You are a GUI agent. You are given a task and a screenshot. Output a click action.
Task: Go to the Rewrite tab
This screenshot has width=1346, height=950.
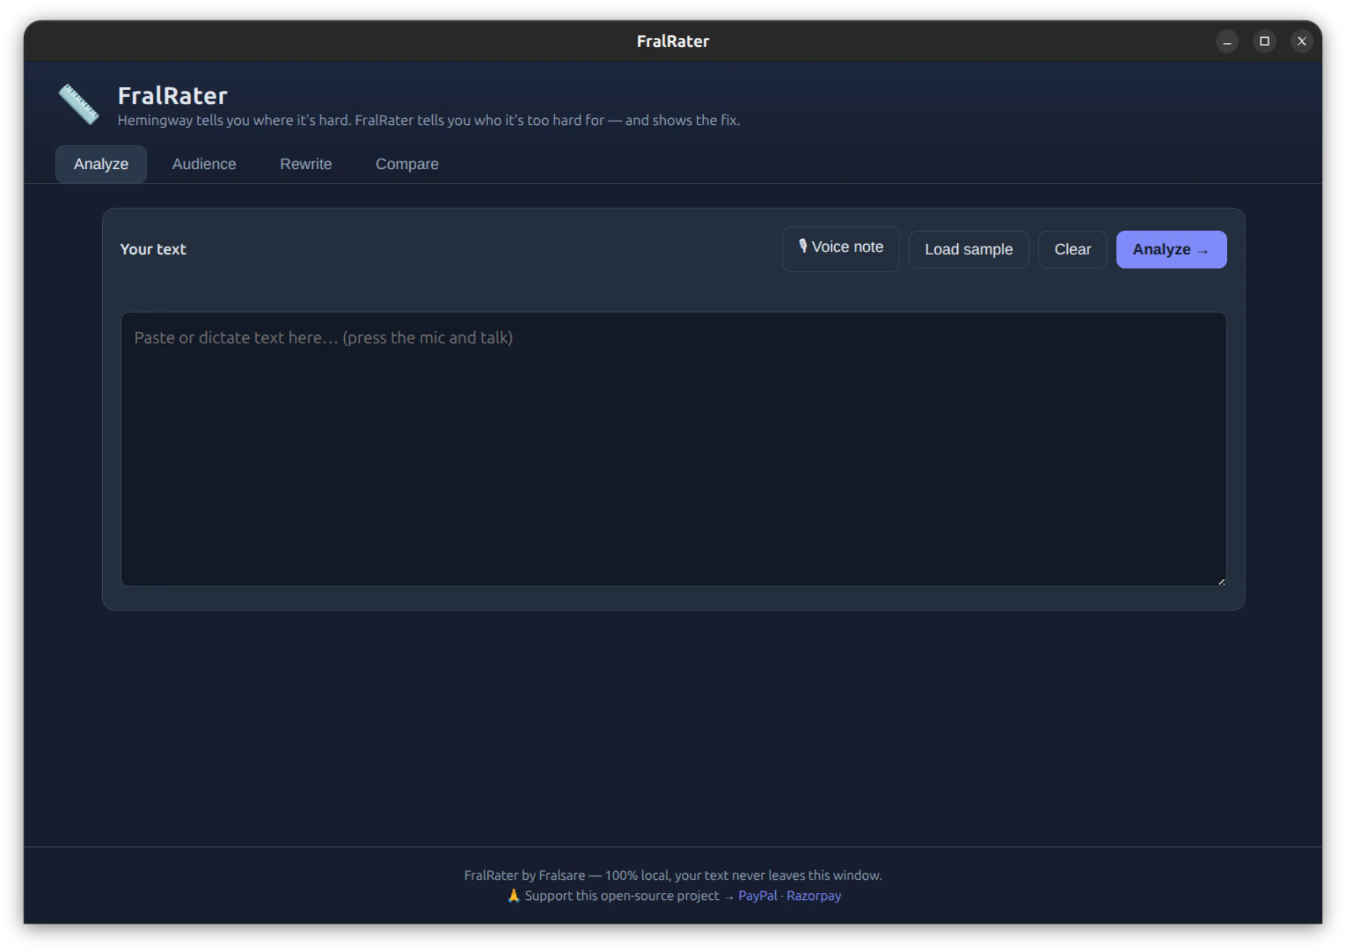[x=305, y=164]
